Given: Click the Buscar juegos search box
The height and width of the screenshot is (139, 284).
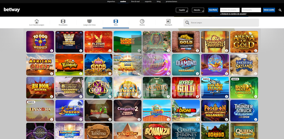Looking at the screenshot, I should pos(221,23).
